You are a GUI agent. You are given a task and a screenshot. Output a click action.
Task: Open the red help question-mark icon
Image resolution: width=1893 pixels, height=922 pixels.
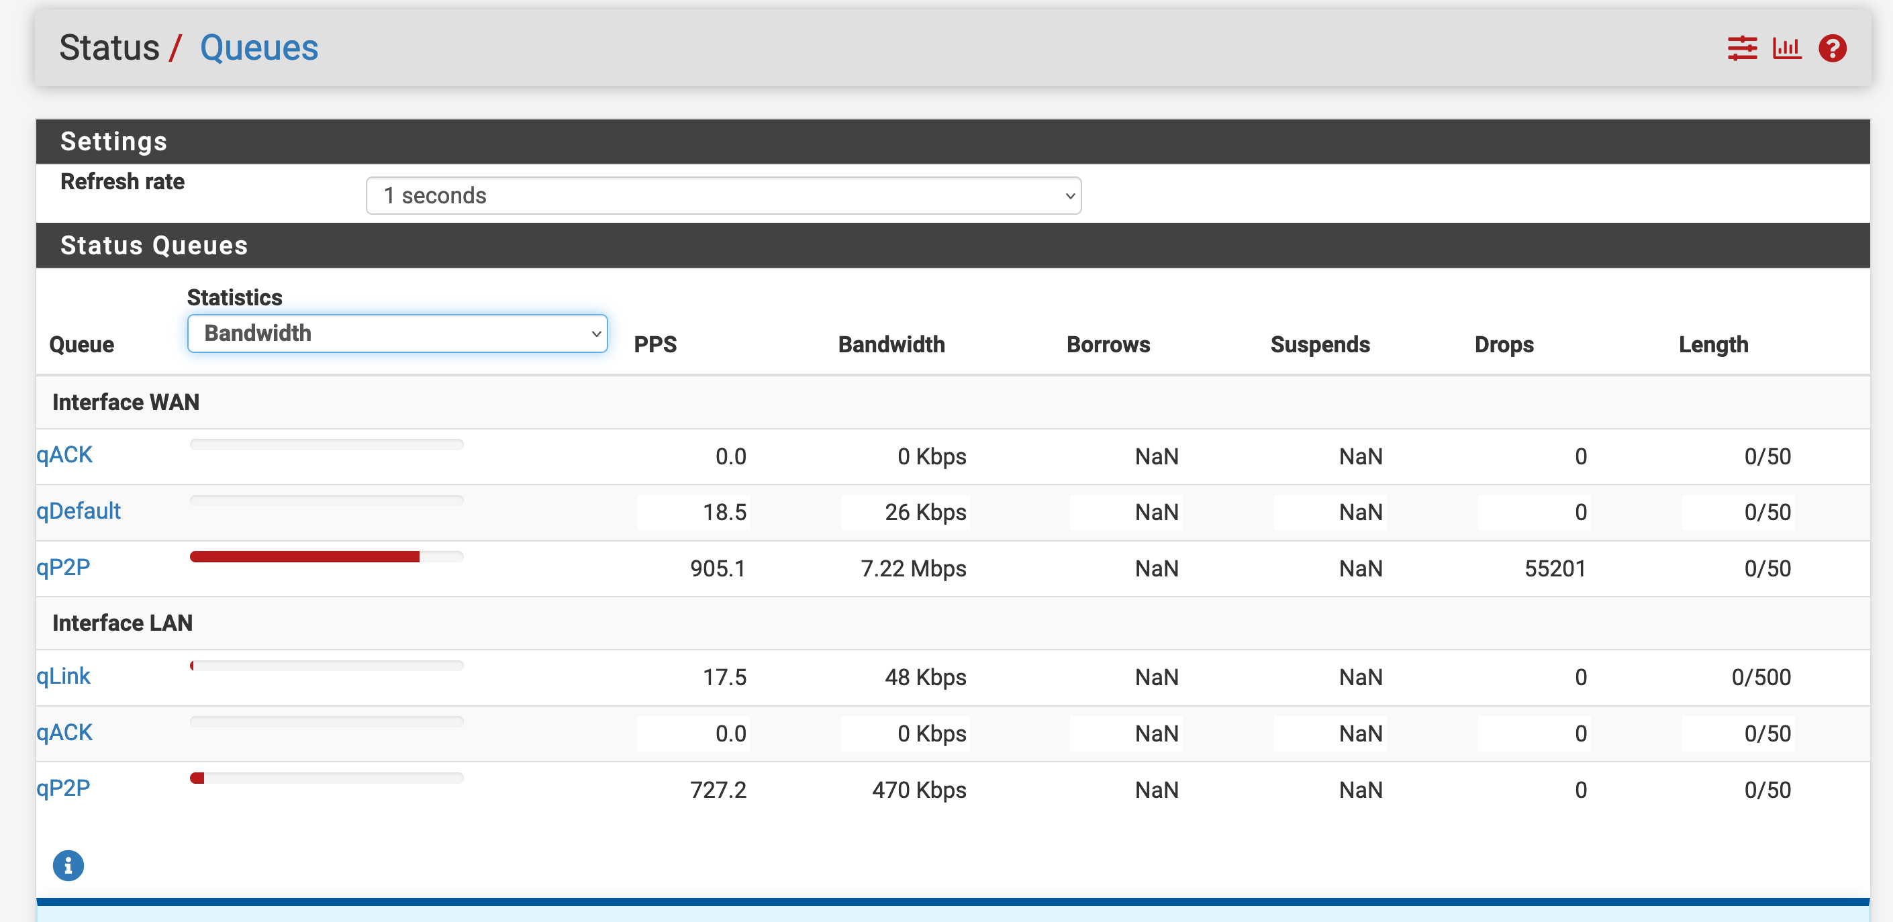[1832, 48]
